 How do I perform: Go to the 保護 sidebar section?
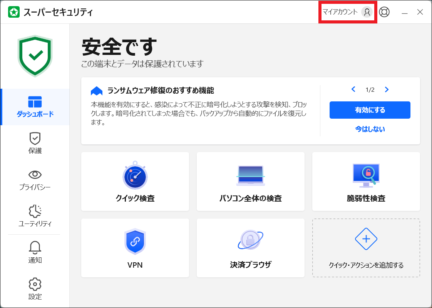35,143
